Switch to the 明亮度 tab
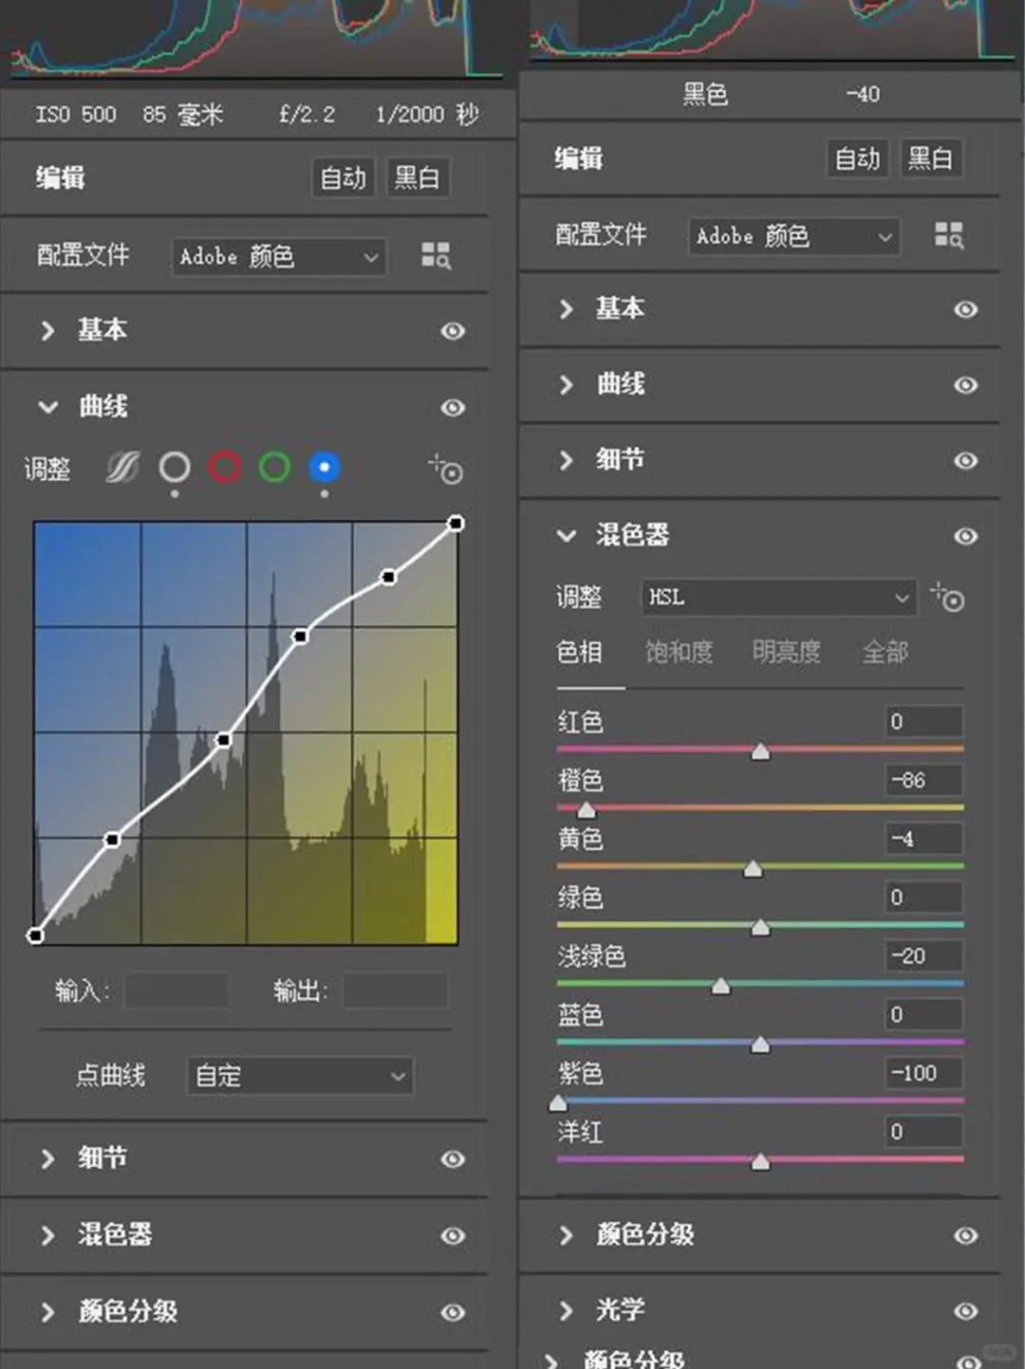 click(x=786, y=653)
